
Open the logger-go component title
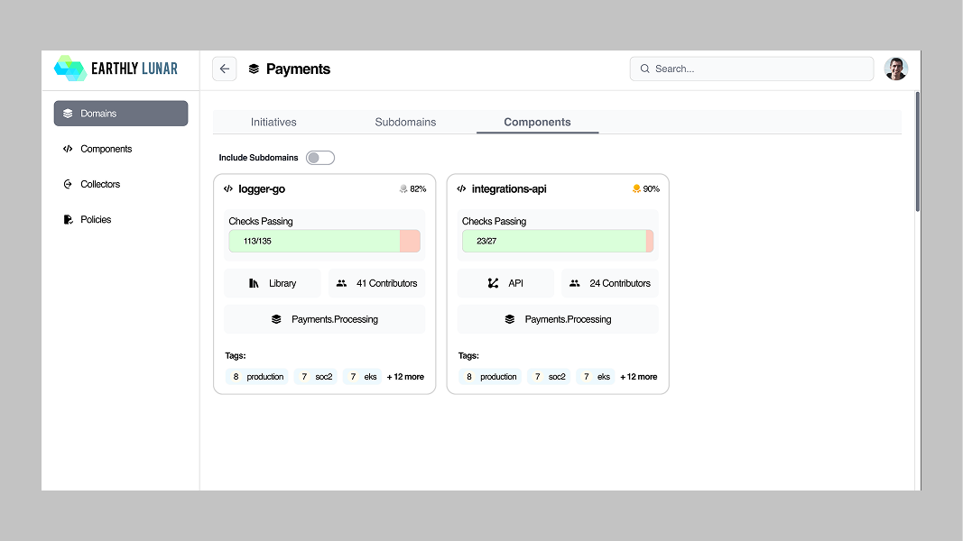pos(262,189)
